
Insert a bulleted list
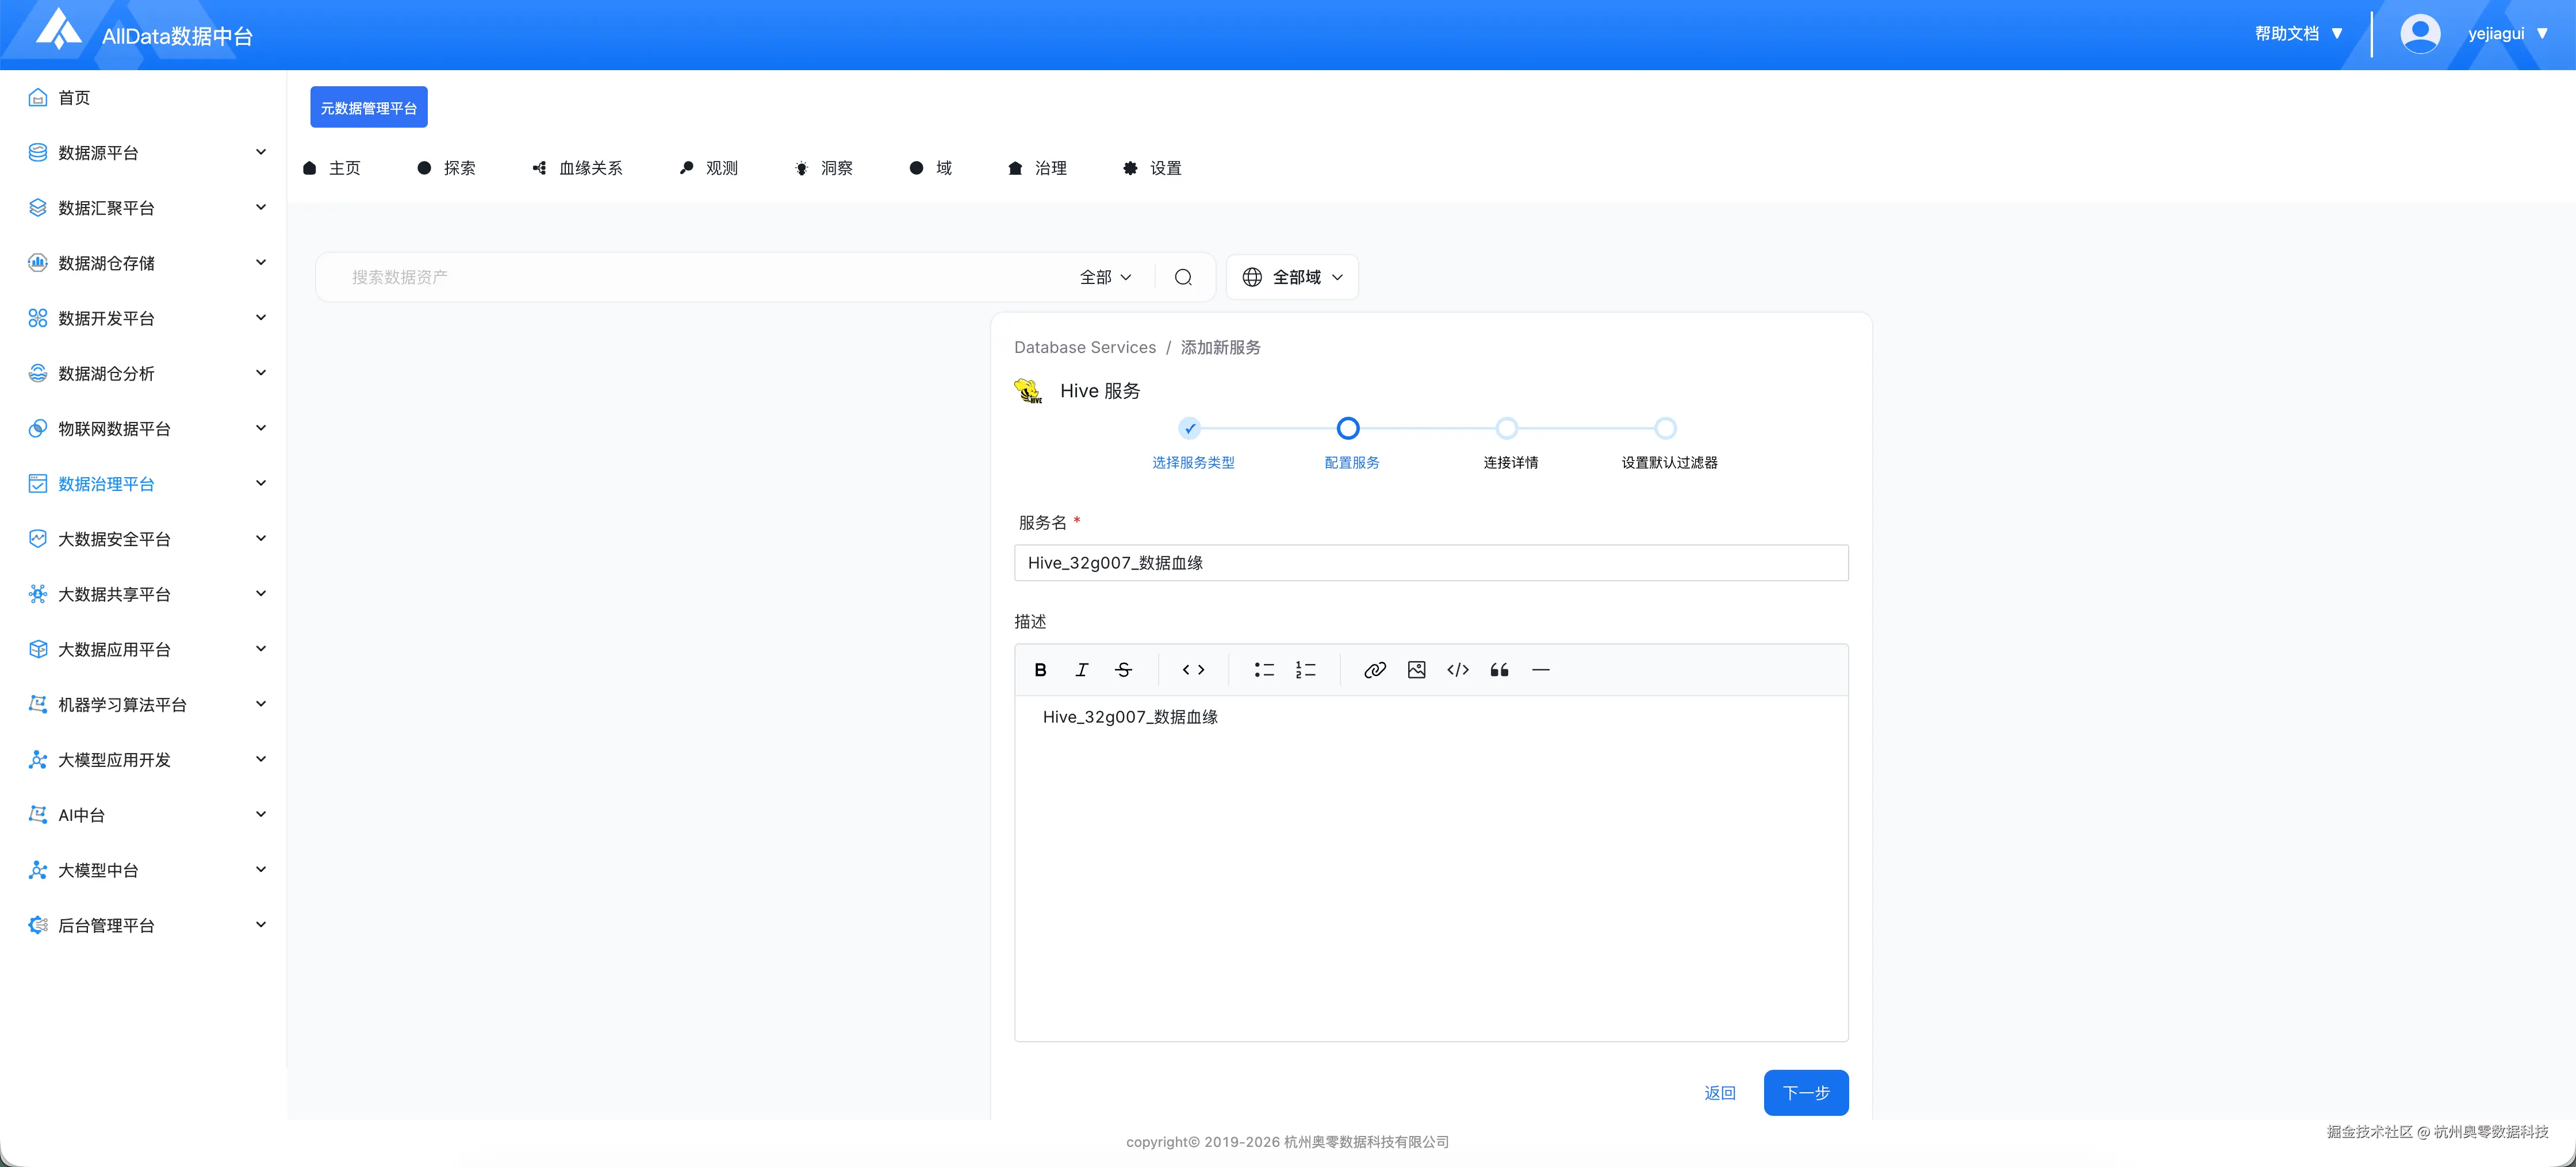[1264, 670]
